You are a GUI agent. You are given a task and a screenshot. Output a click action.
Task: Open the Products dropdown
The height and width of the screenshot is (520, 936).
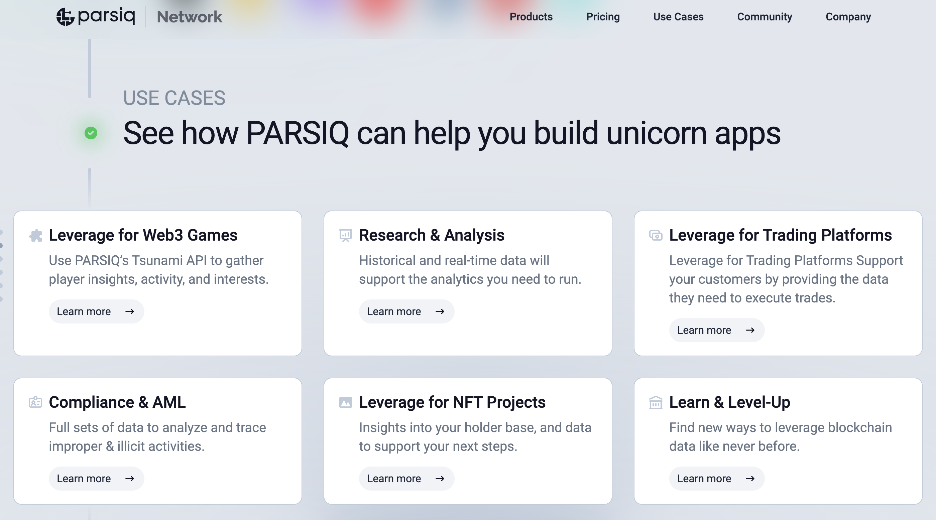(x=531, y=17)
